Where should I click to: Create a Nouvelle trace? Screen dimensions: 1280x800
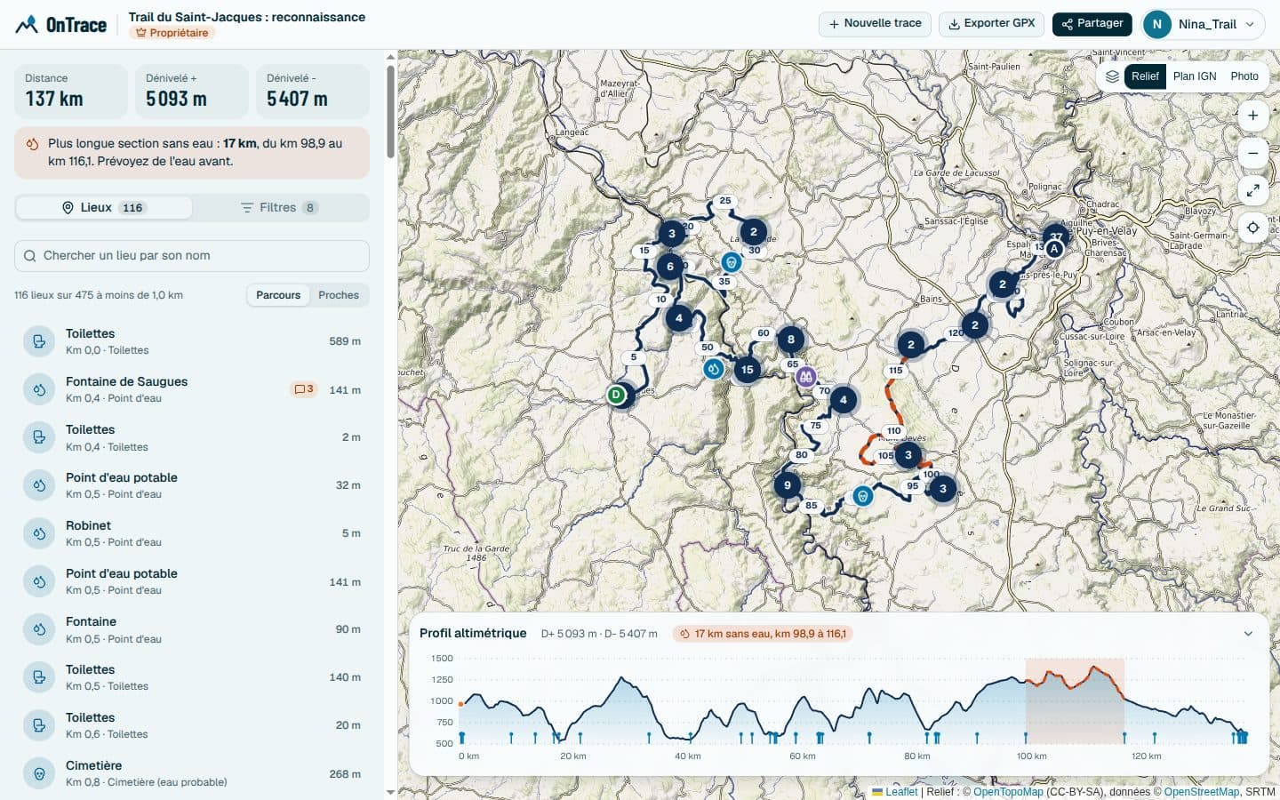[x=875, y=24]
